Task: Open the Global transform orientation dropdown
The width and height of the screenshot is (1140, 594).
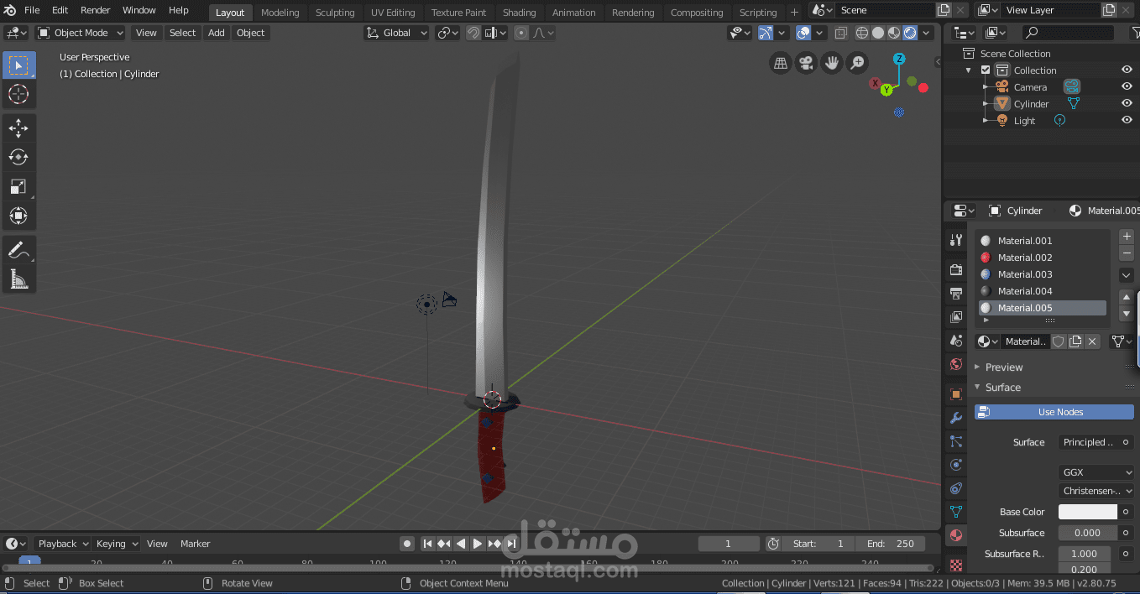Action: (395, 32)
